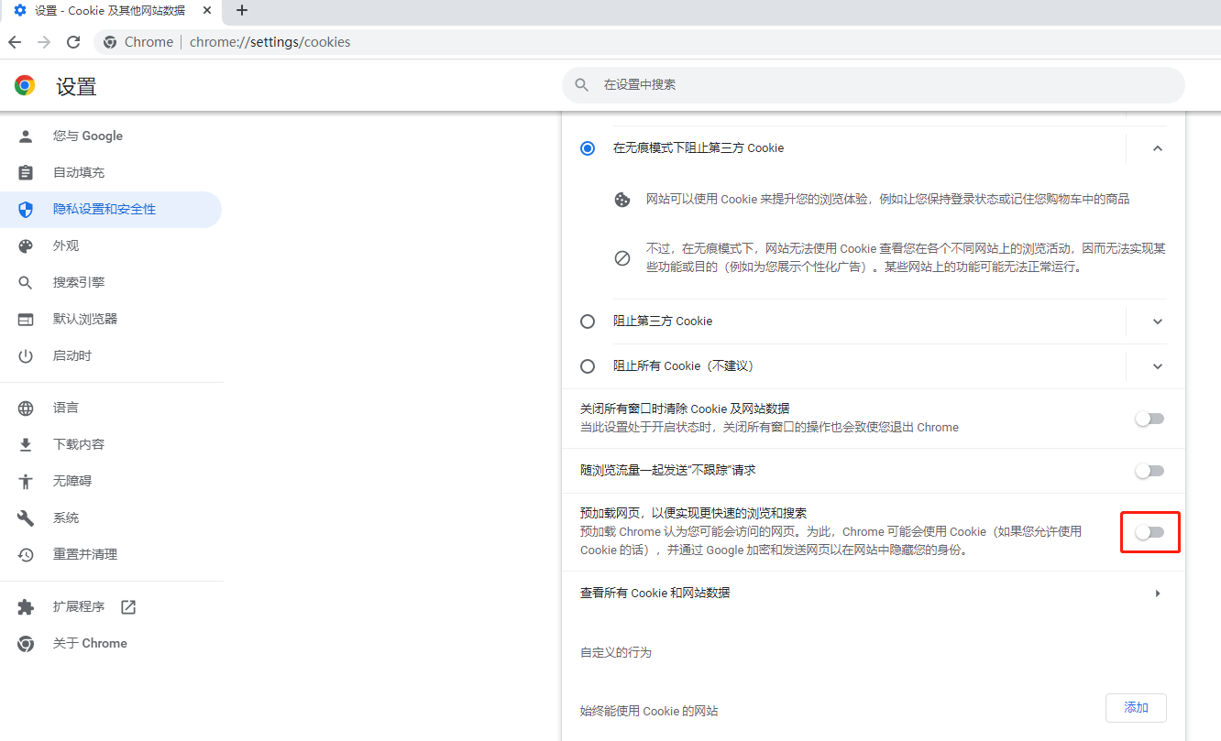This screenshot has width=1221, height=741.
Task: Click the 添加 button
Action: pyautogui.click(x=1136, y=708)
